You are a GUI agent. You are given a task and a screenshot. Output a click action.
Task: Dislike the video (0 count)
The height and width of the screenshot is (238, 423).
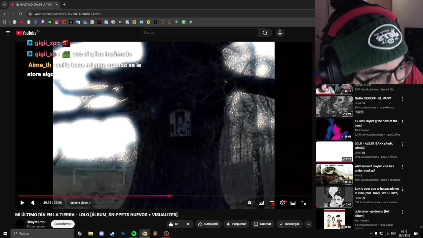tap(188, 224)
